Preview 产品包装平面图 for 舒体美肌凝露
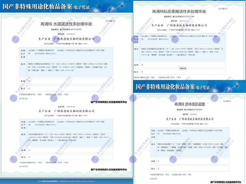The image size is (246, 184). point(162,175)
